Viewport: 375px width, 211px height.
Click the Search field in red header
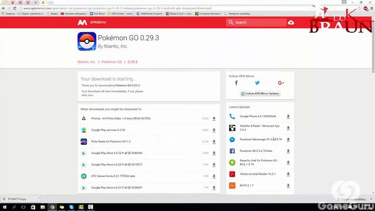click(x=256, y=22)
